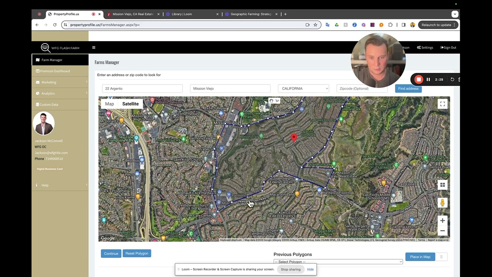Close the PropertyProfile.us tab
492x277 pixels.
[99, 14]
